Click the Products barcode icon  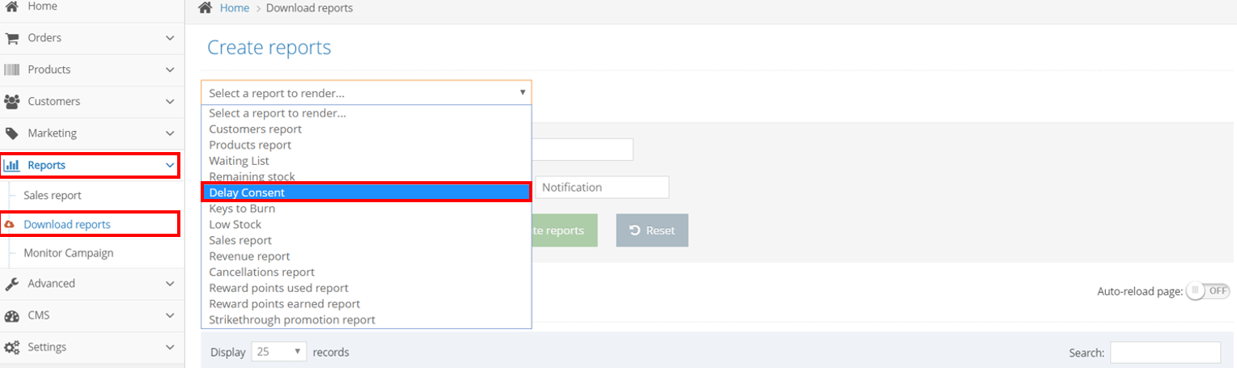(x=11, y=70)
